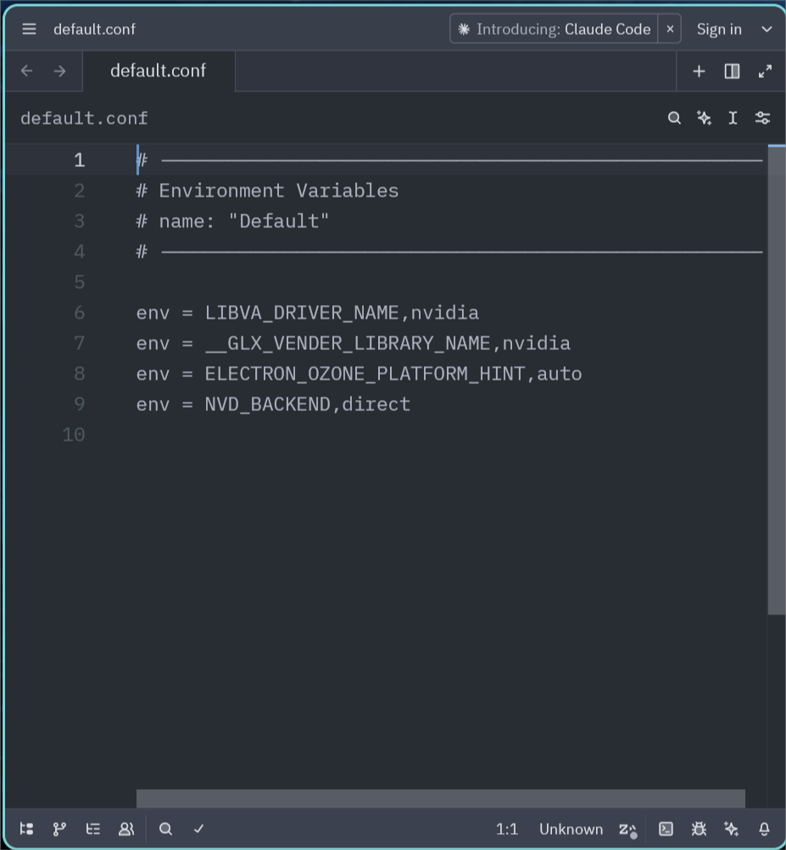Go back in navigation history

pos(26,71)
